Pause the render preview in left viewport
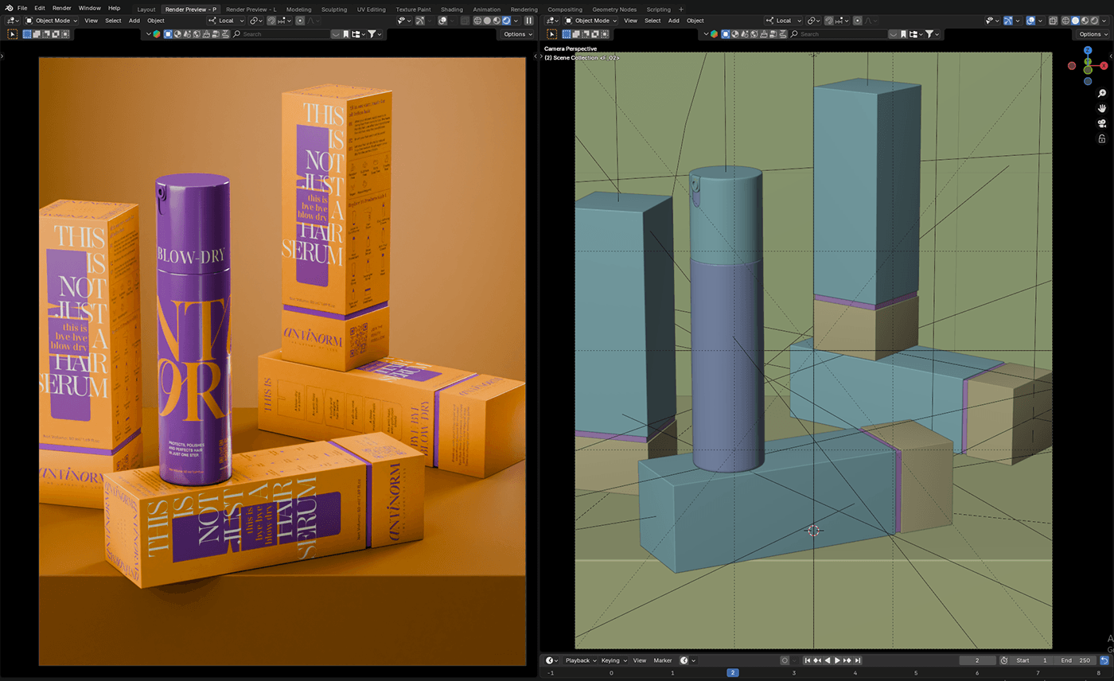Viewport: 1114px width, 681px height. tap(528, 21)
